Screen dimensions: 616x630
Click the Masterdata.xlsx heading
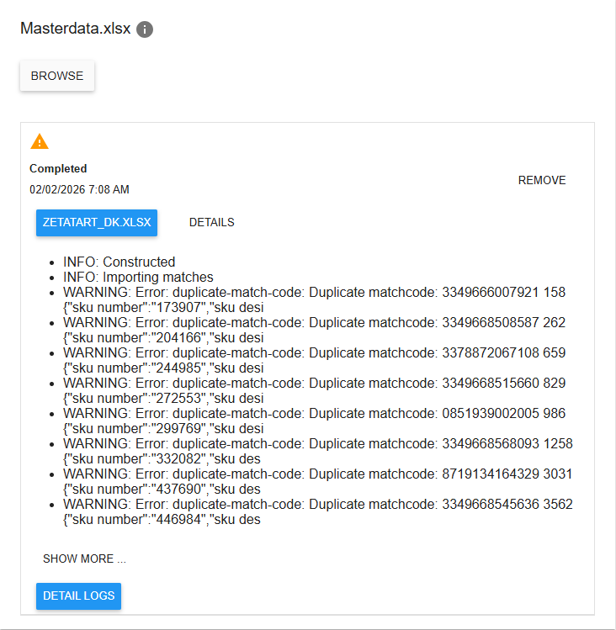pyautogui.click(x=76, y=29)
